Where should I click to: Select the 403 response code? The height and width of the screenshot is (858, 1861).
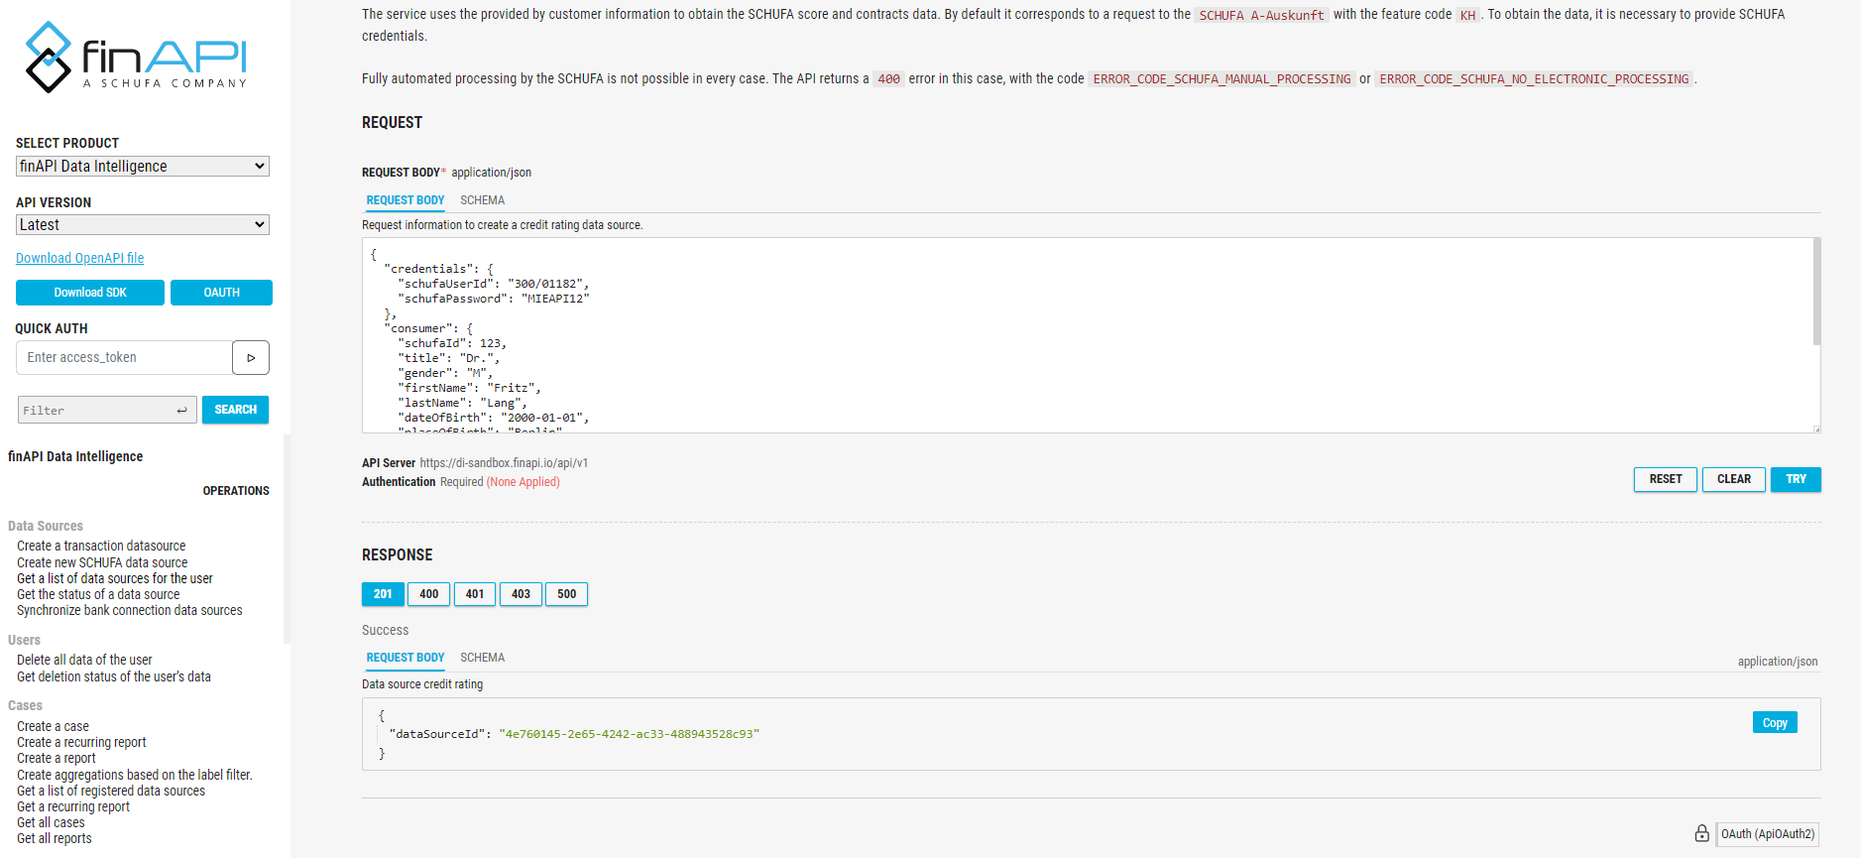[521, 594]
